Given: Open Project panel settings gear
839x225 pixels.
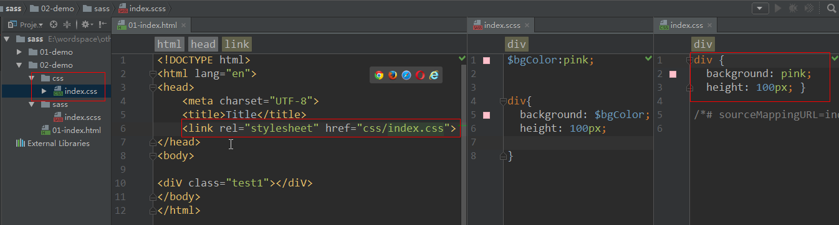Looking at the screenshot, I should [87, 25].
